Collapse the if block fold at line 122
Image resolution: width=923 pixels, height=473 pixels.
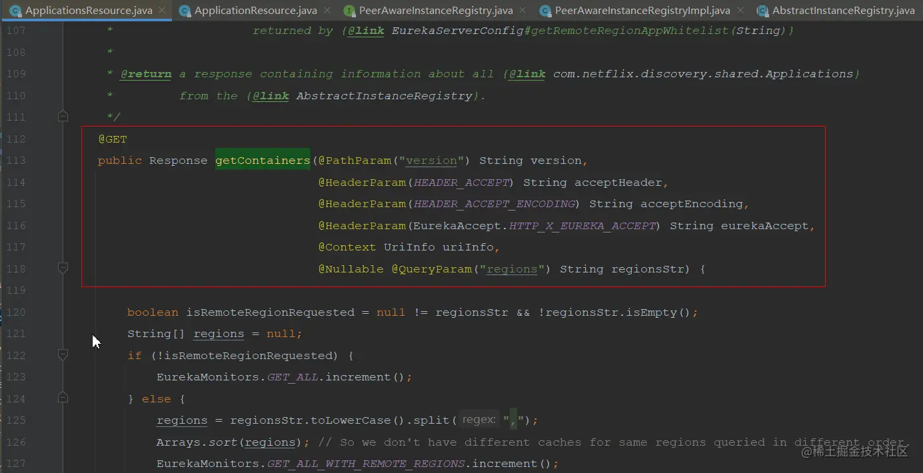point(63,355)
